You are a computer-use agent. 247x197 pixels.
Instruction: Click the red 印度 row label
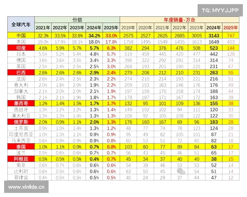(x=21, y=48)
